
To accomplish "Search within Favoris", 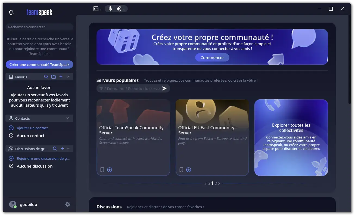I will coord(46,77).
